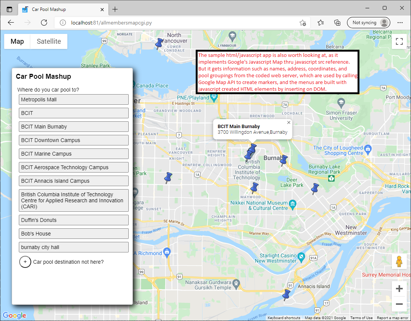
Task: Click the Not syncing profile button
Action: [368, 23]
